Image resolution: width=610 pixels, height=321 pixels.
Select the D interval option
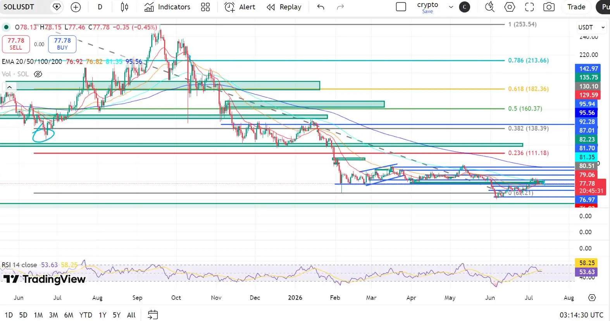click(x=100, y=7)
